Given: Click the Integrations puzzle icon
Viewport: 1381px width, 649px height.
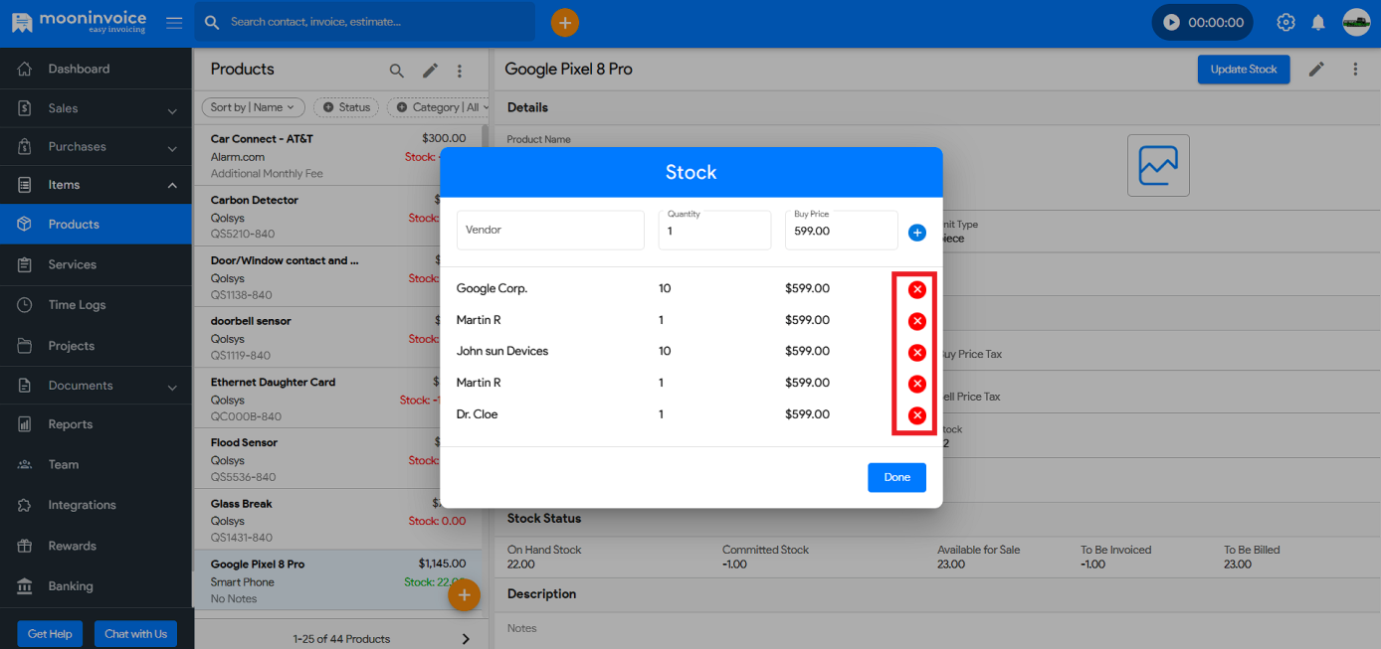Looking at the screenshot, I should point(25,505).
